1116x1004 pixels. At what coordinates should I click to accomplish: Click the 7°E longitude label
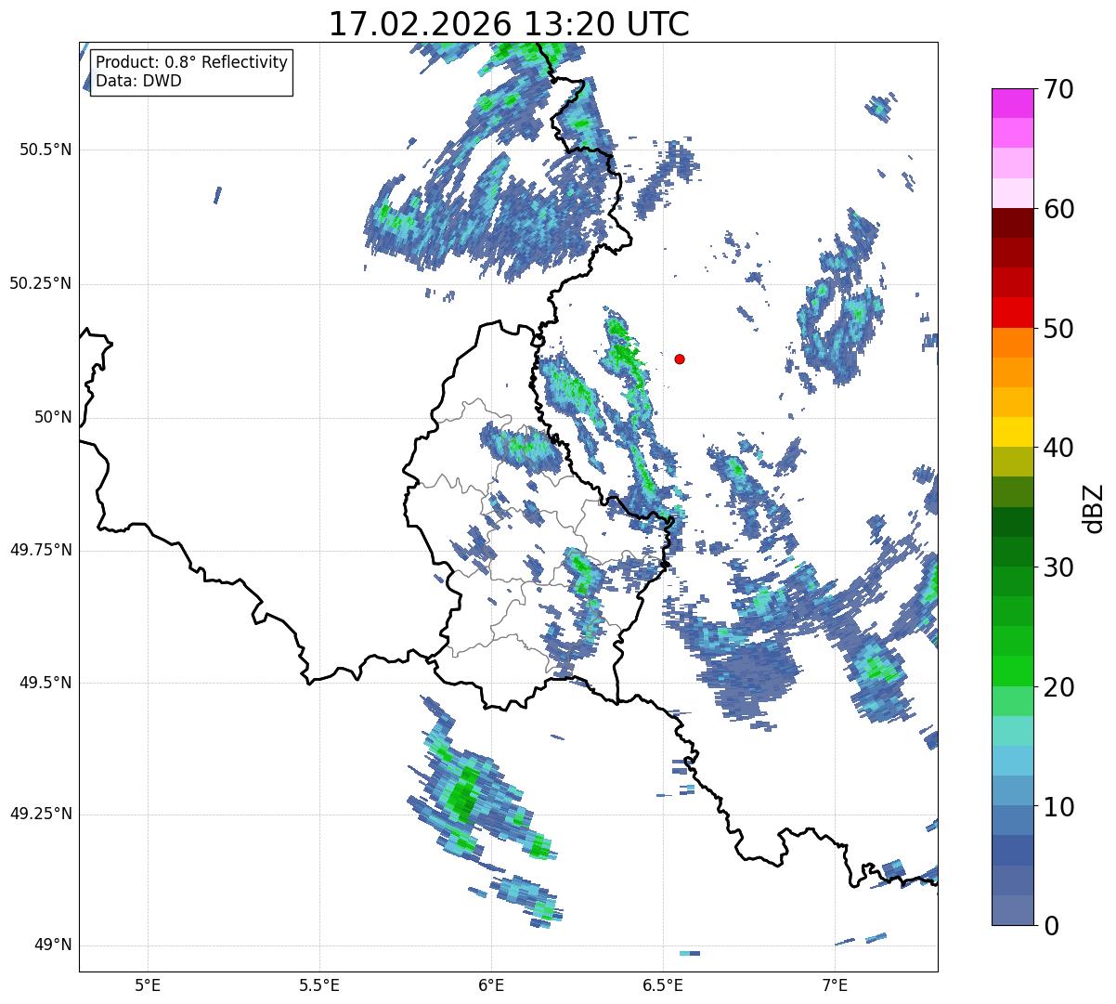tap(835, 984)
